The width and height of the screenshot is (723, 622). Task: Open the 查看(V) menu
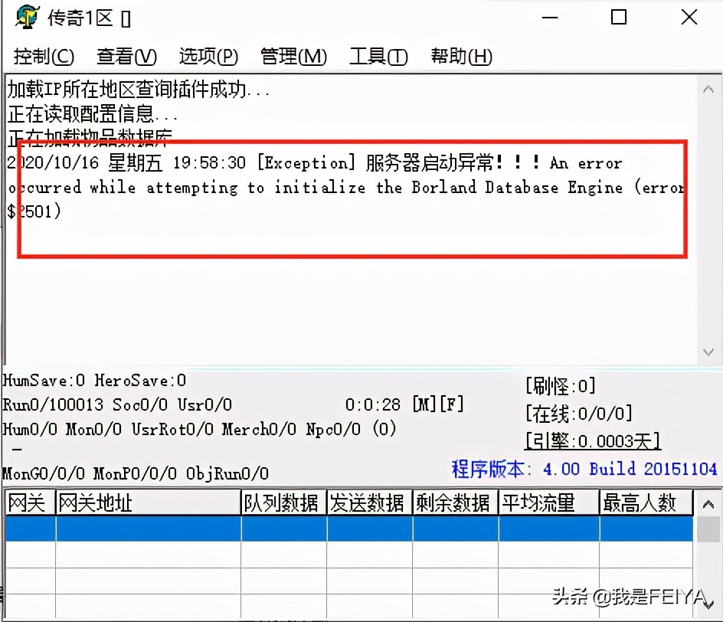126,56
